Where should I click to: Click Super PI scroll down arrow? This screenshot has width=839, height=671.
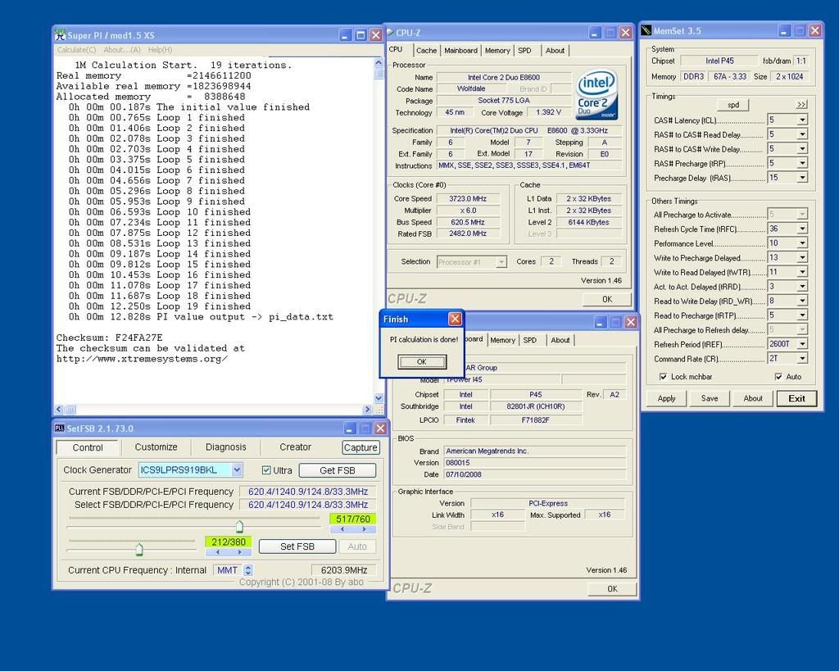click(379, 398)
